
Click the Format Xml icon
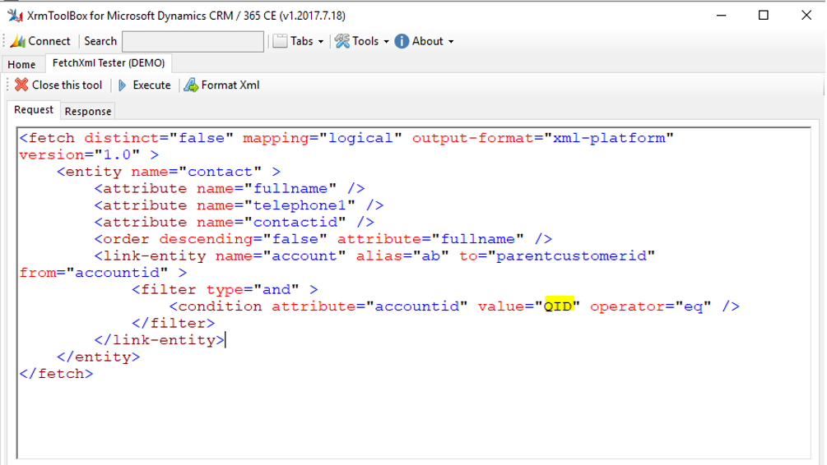click(x=191, y=85)
